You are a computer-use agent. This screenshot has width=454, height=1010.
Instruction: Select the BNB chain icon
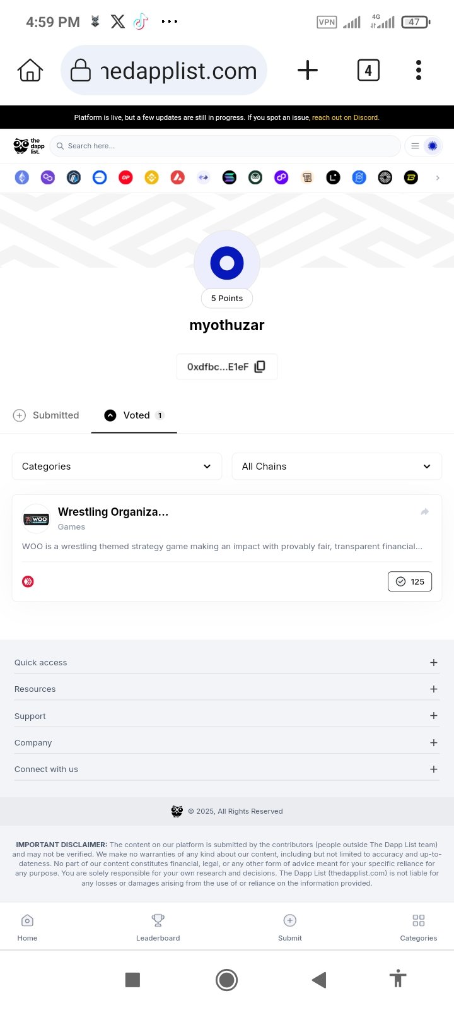(151, 178)
